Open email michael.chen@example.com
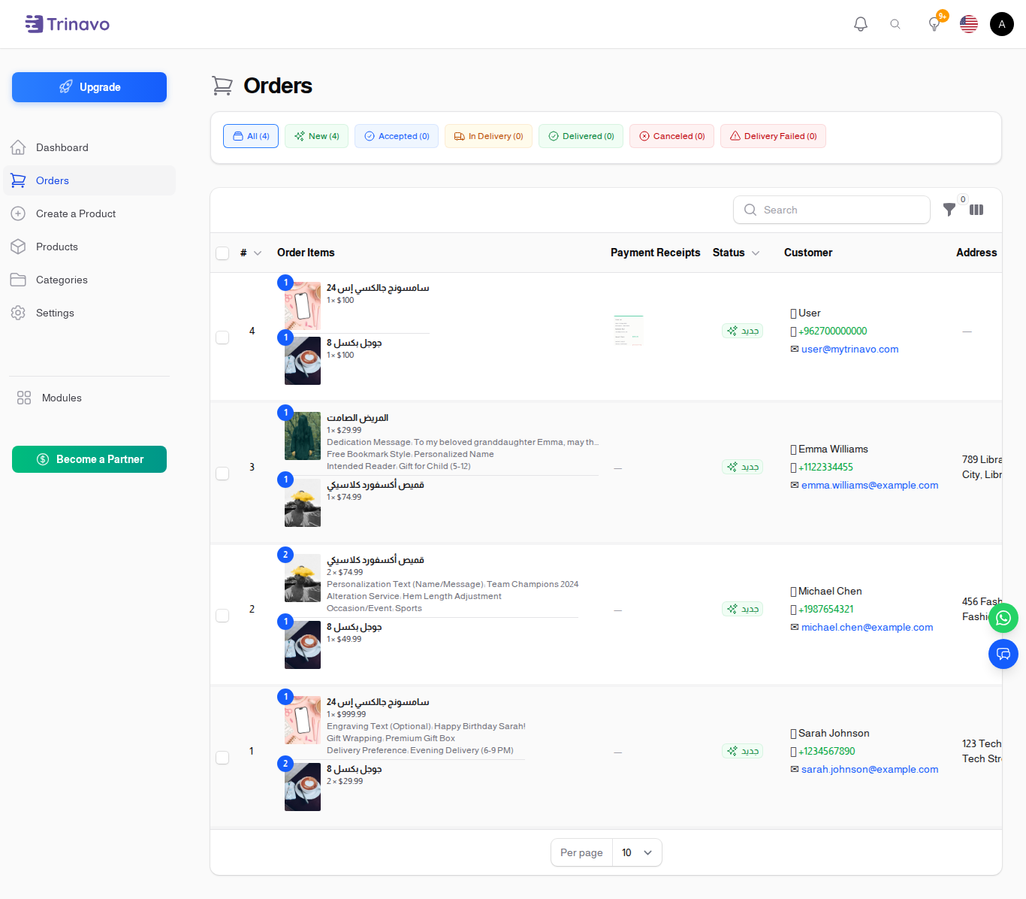Viewport: 1026px width, 899px height. 867,627
